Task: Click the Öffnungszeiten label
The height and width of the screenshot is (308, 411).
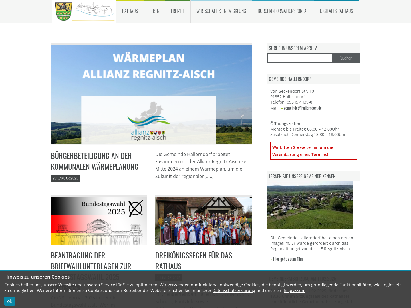Action: coord(286,124)
